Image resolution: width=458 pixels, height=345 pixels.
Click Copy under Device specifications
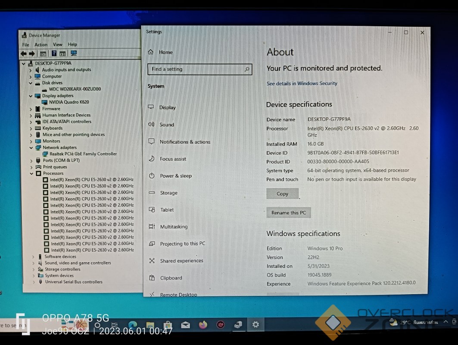282,194
